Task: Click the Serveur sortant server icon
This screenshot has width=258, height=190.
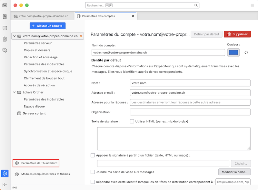Action: point(19,113)
